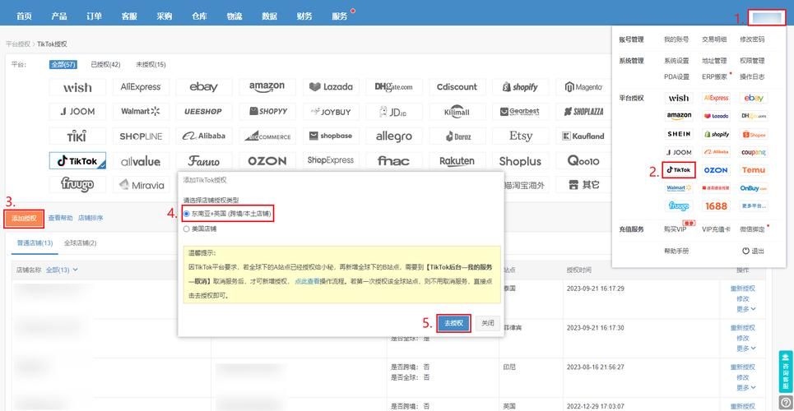Click the orange 添加授权 button
The height and width of the screenshot is (411, 794).
[25, 218]
